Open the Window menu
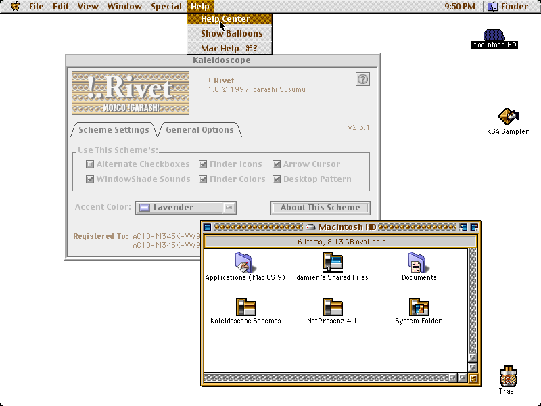The height and width of the screenshot is (406, 541). (124, 7)
